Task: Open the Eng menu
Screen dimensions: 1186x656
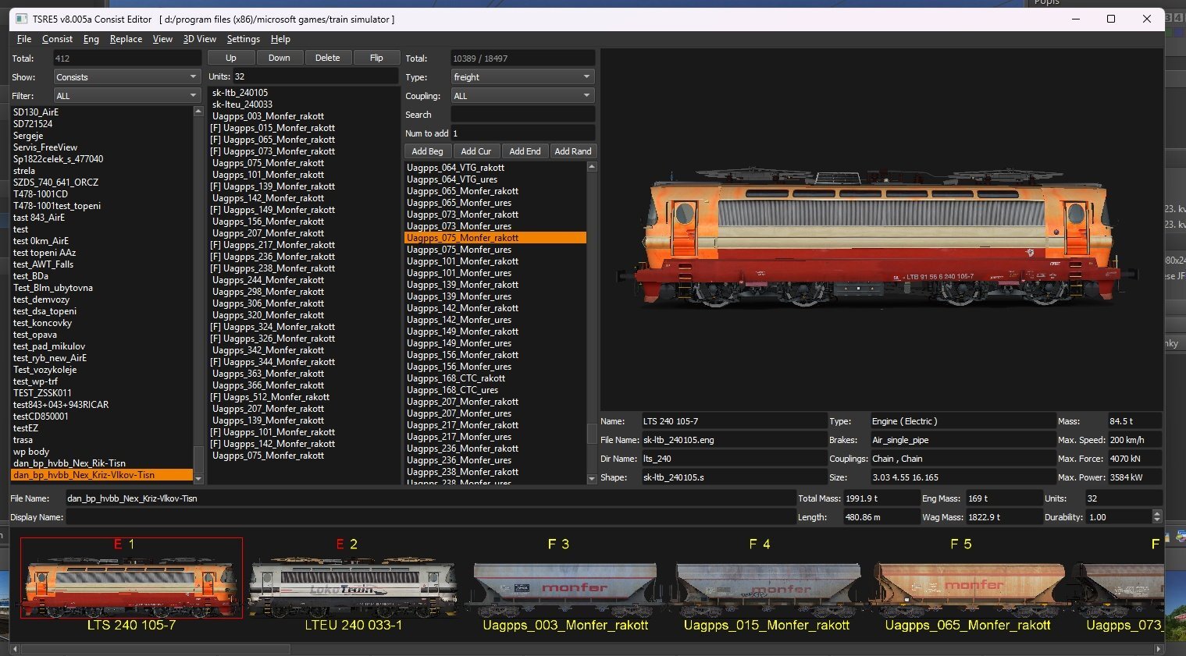Action: click(91, 39)
